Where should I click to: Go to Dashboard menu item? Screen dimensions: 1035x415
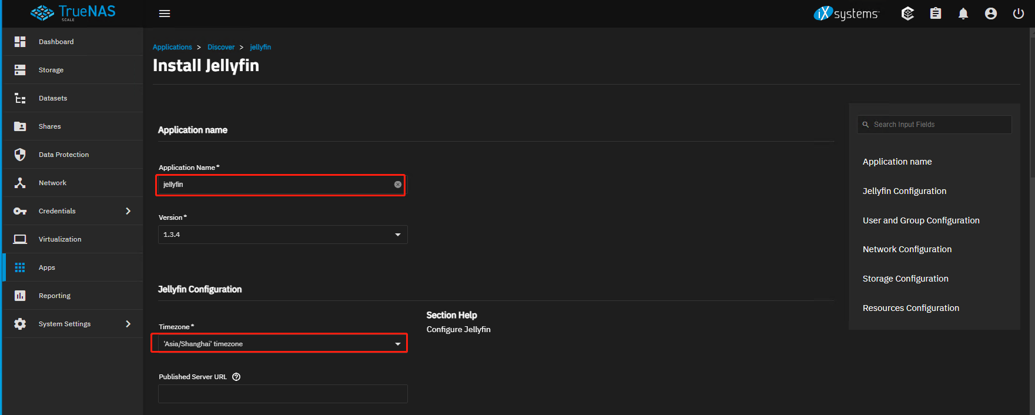[73, 42]
